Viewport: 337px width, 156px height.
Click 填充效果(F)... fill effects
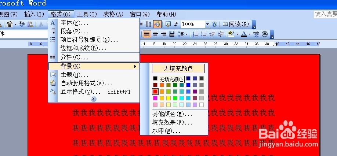[x=172, y=123]
